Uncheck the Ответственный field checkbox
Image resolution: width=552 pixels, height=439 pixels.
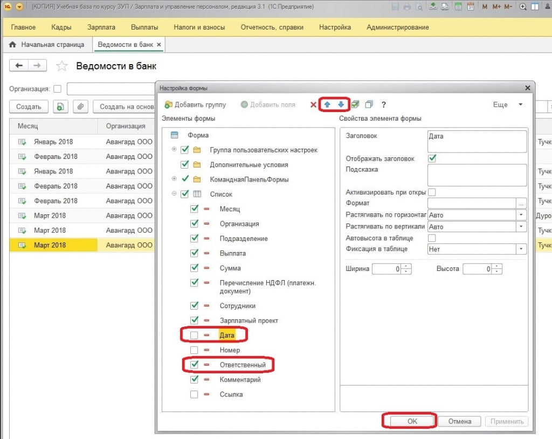(194, 365)
